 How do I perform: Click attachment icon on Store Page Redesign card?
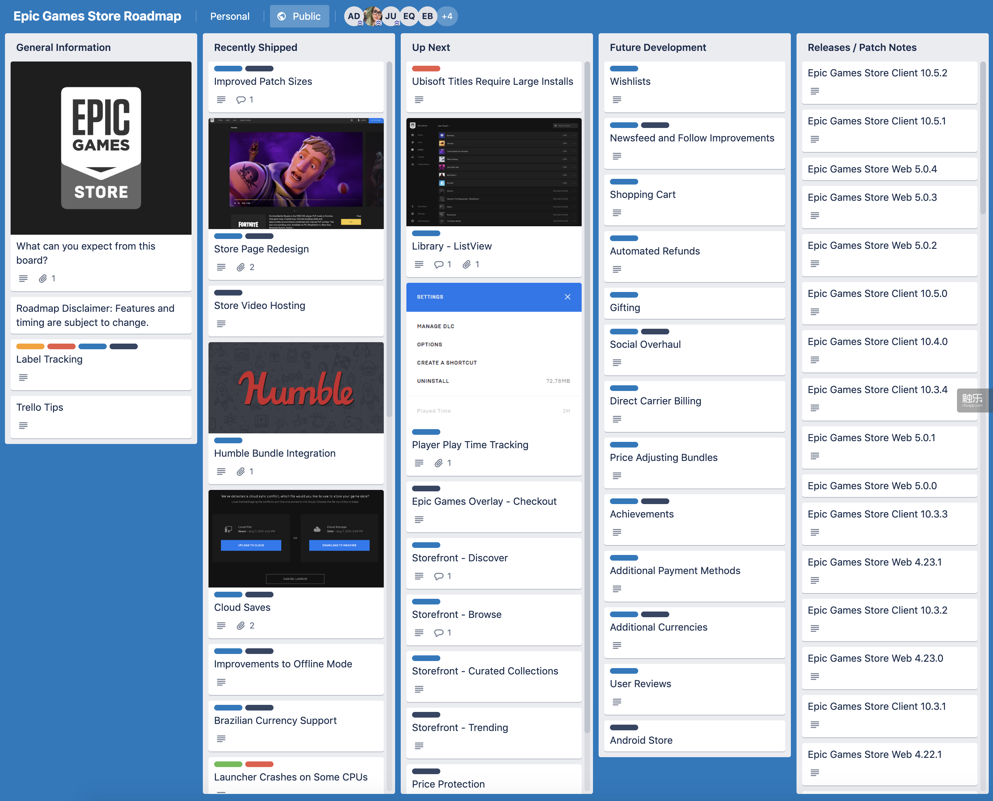coord(241,267)
